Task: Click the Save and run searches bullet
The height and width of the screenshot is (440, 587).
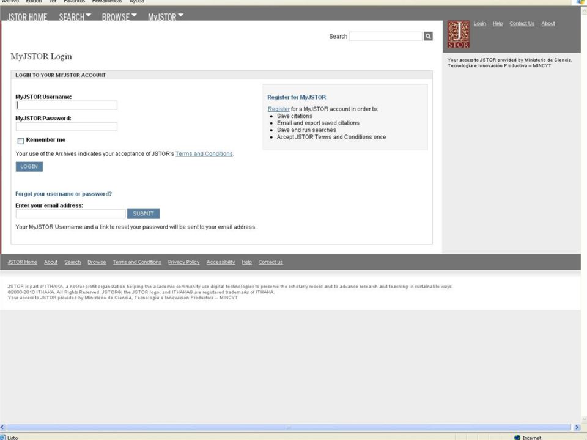Action: pos(306,130)
